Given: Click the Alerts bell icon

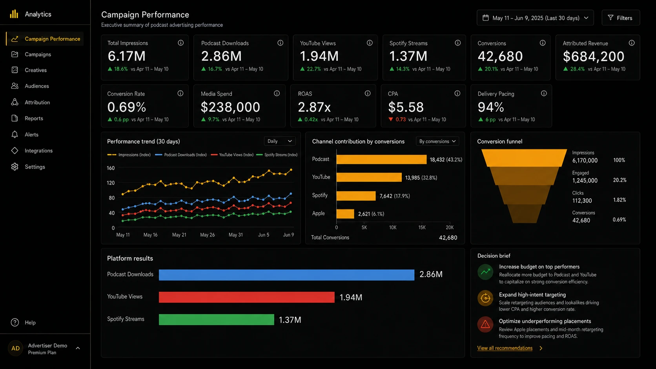Looking at the screenshot, I should pos(15,135).
